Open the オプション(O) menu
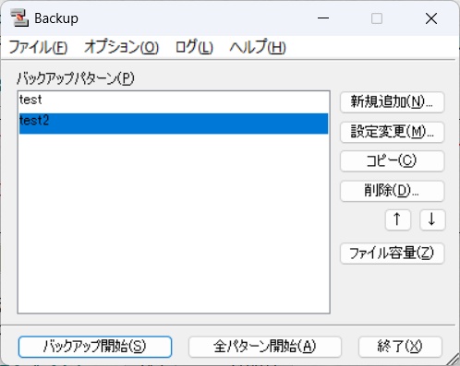This screenshot has width=460, height=366. 121,47
